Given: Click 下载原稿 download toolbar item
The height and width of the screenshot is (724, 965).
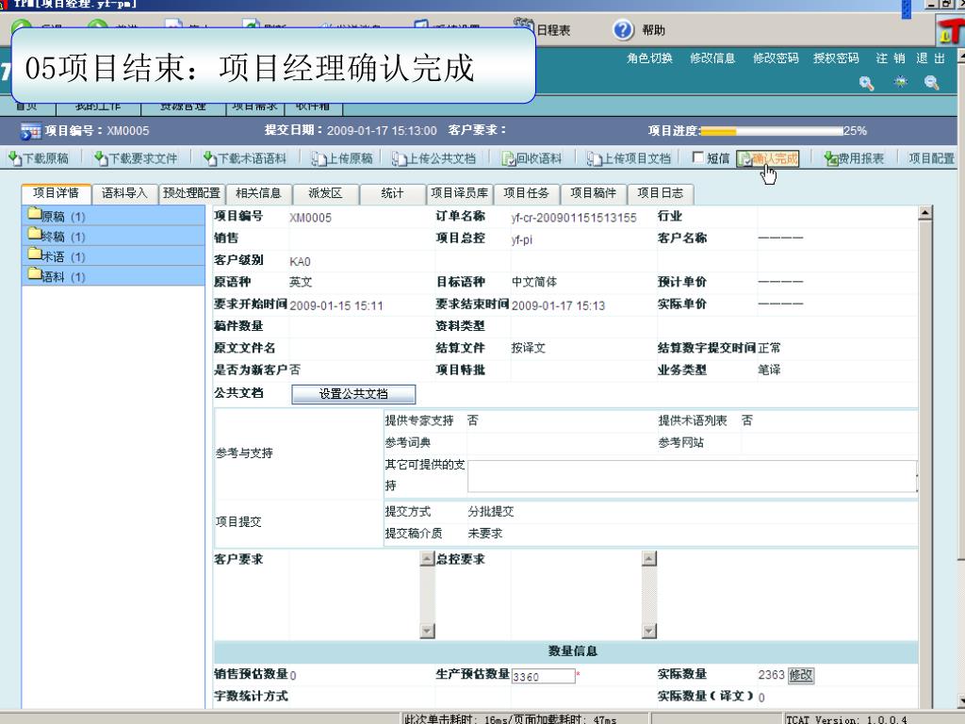Looking at the screenshot, I should pyautogui.click(x=38, y=158).
